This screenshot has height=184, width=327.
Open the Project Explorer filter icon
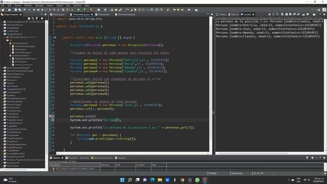[x=37, y=18]
